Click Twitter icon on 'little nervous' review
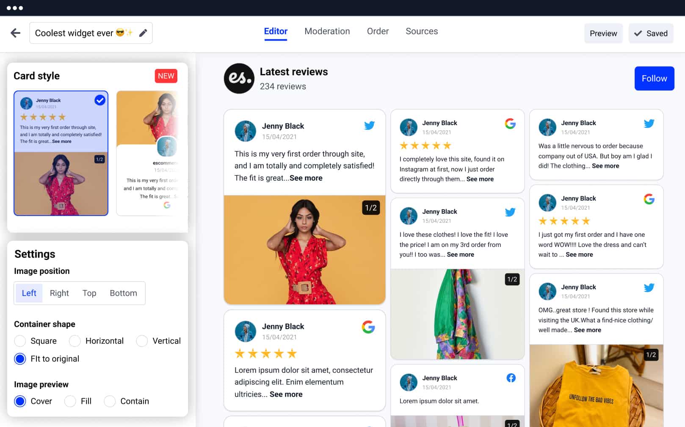The image size is (685, 427). tap(649, 123)
